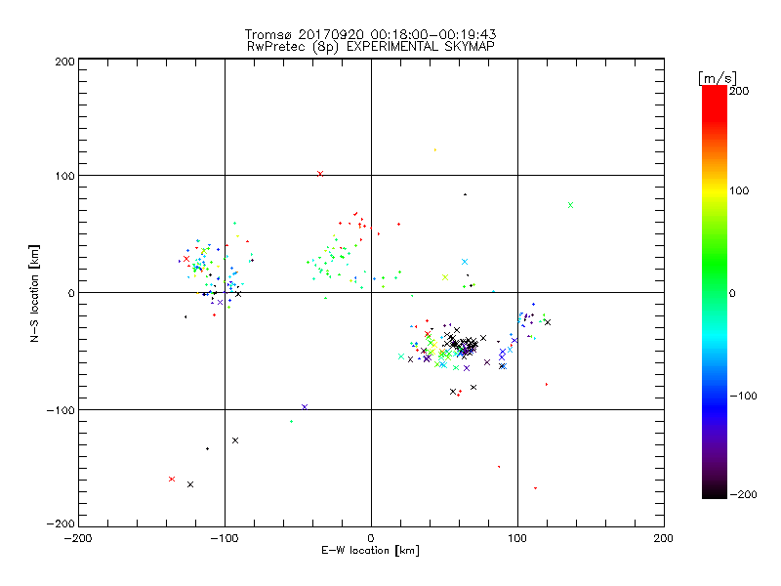
Task: Click the green zero level of the colorbar
Action: tap(715, 292)
